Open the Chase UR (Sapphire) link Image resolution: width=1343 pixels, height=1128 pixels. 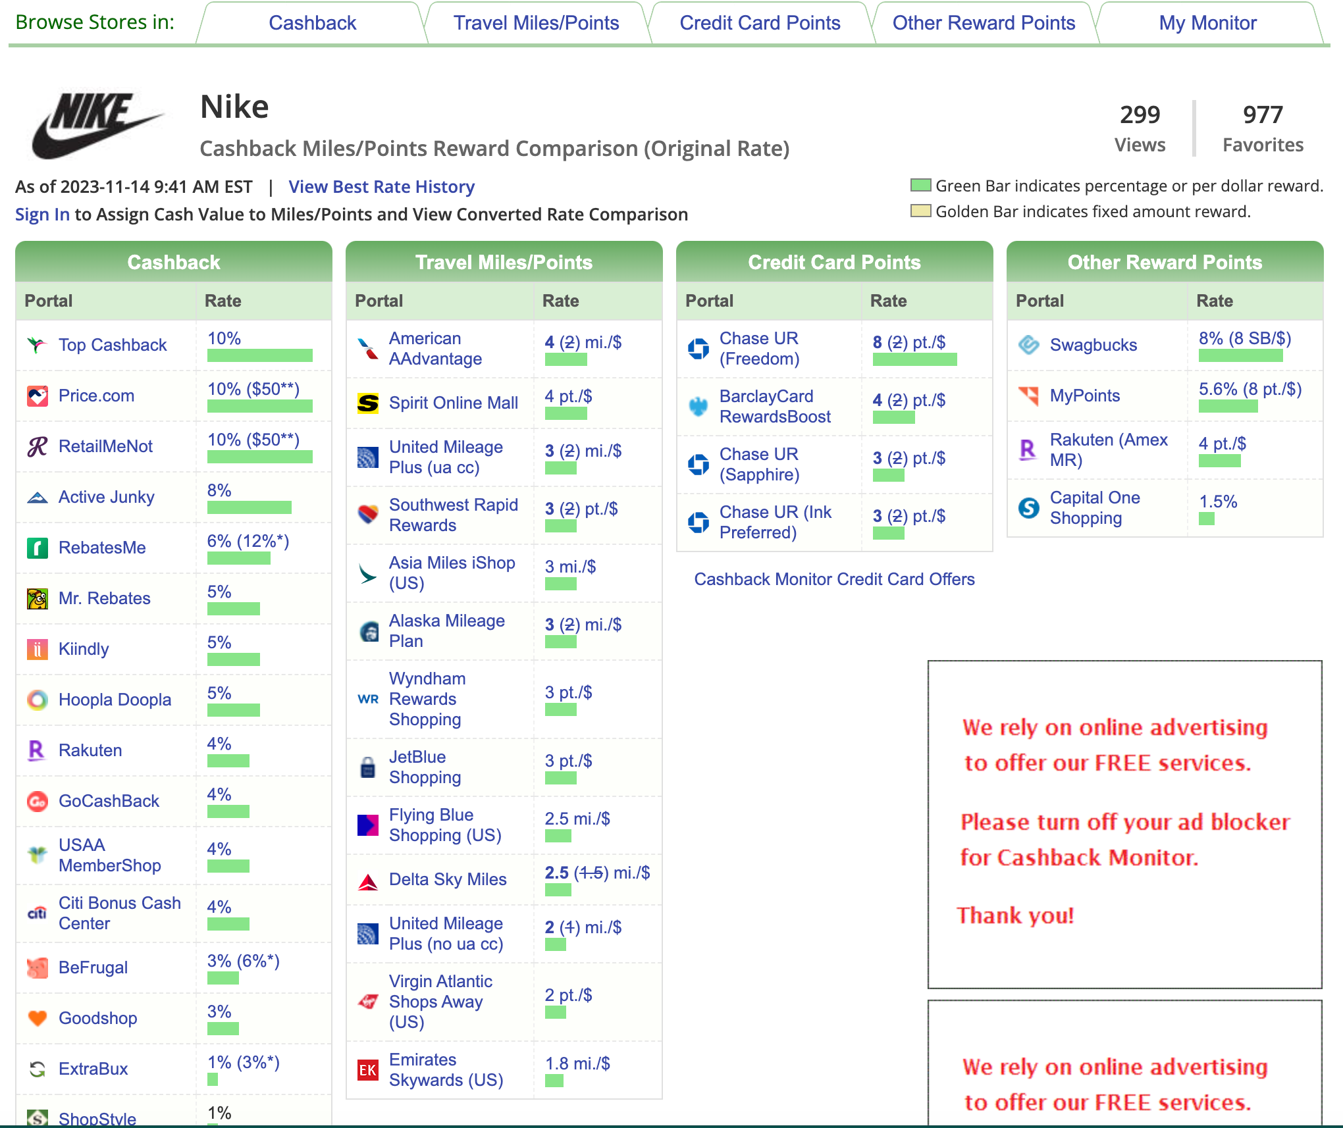tap(759, 464)
